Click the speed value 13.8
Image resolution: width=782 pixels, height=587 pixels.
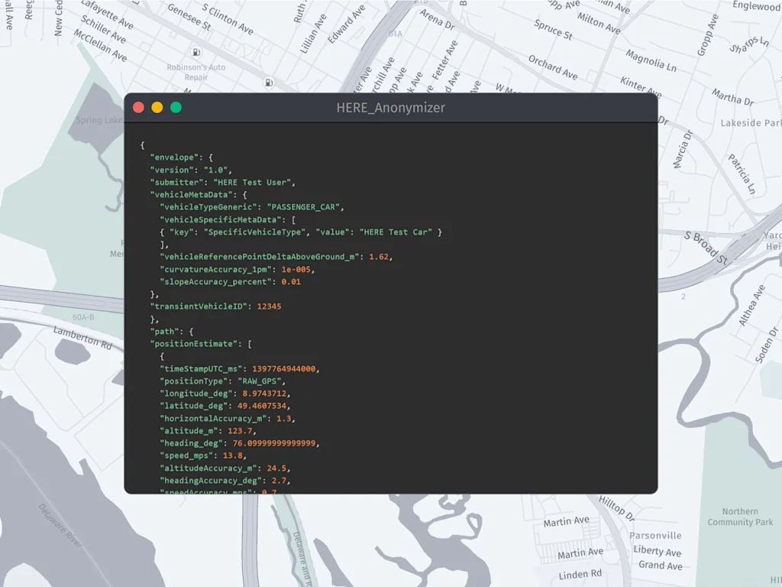[232, 456]
